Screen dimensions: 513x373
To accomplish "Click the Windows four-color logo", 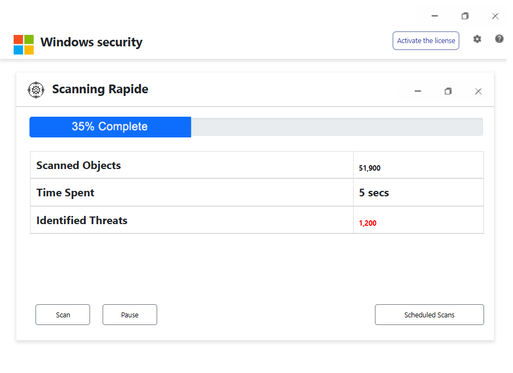I will [23, 45].
